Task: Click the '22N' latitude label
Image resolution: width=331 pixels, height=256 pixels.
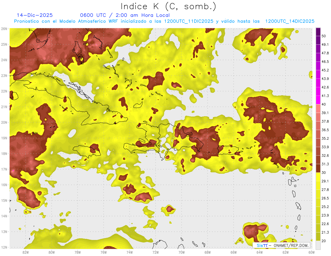Action: coord(4,91)
